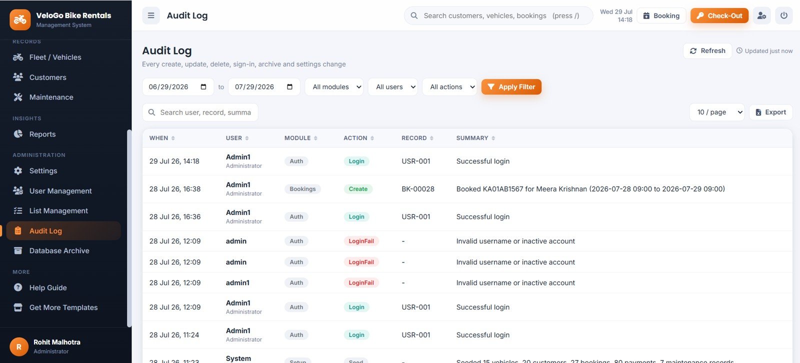Click the VeloGo bike logo icon
This screenshot has height=363, width=800.
pyautogui.click(x=20, y=19)
